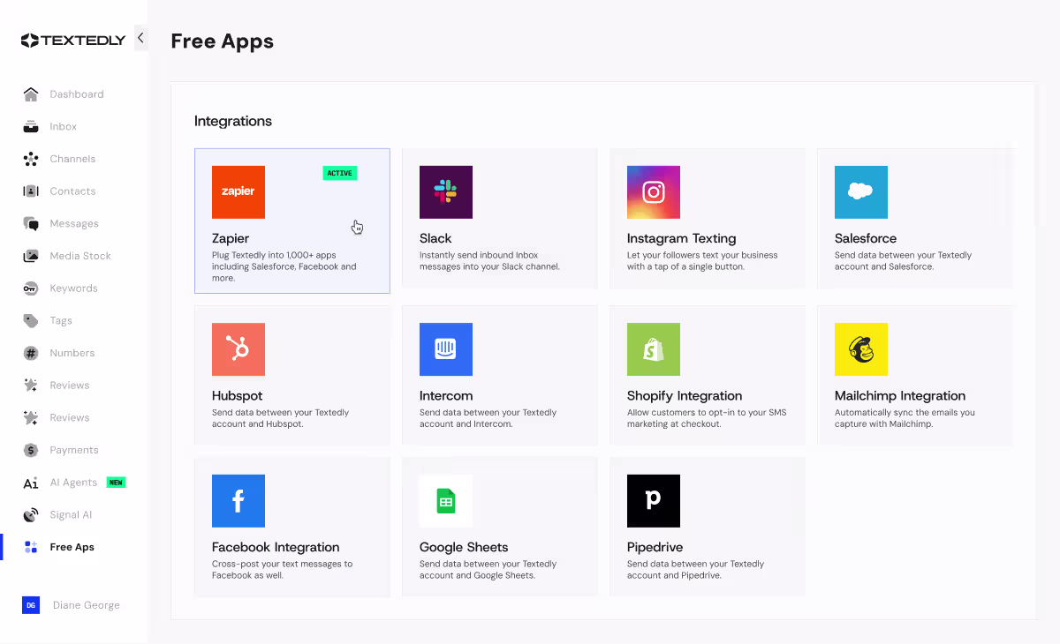
Task: Click the Intercom logo tile
Action: [x=446, y=349]
